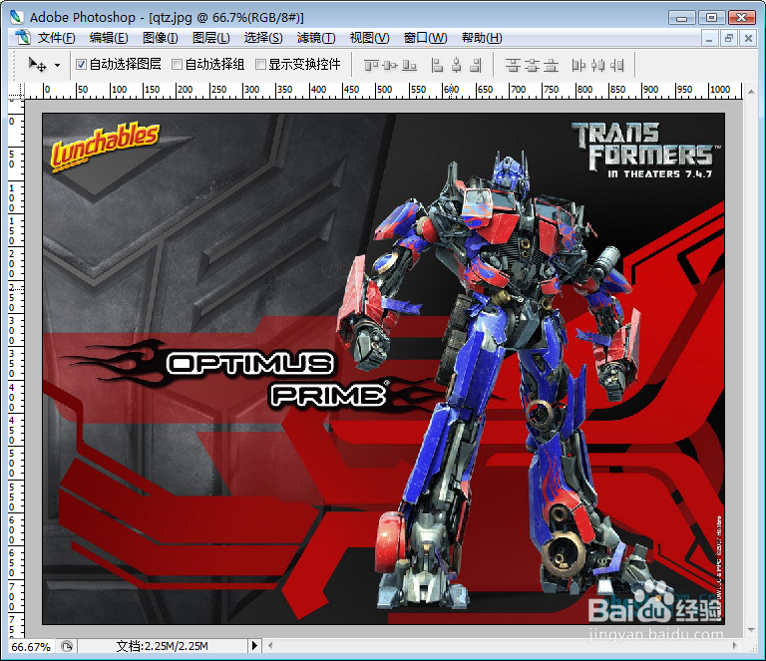Image resolution: width=766 pixels, height=661 pixels.
Task: Open the 图层(L) menu
Action: pyautogui.click(x=211, y=38)
